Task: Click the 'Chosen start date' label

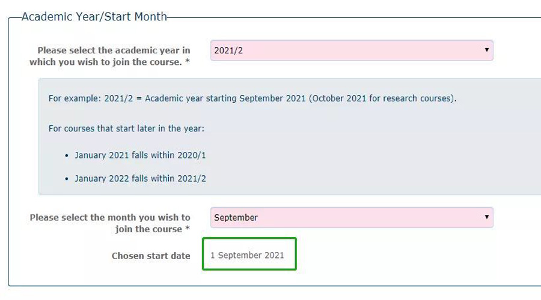Action: pos(151,256)
